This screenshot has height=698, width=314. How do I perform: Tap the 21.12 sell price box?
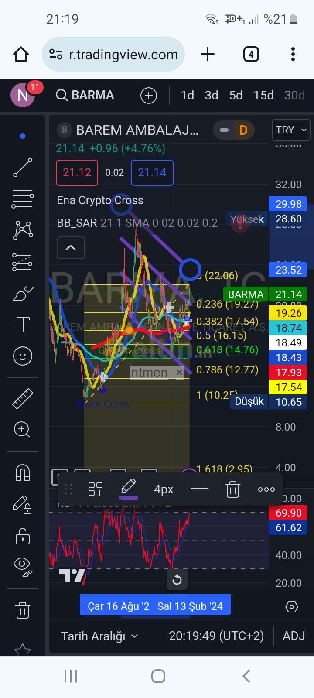[77, 173]
